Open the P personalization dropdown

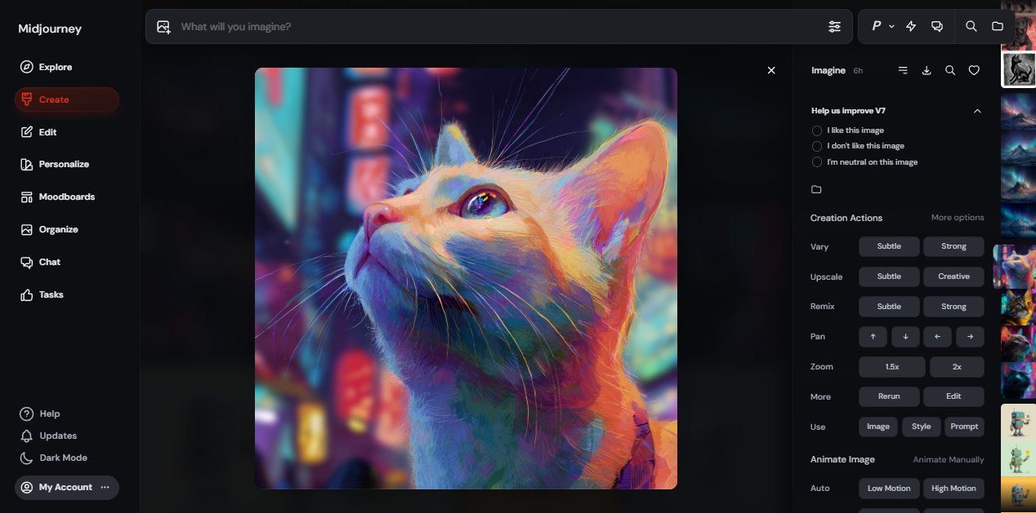pos(882,26)
